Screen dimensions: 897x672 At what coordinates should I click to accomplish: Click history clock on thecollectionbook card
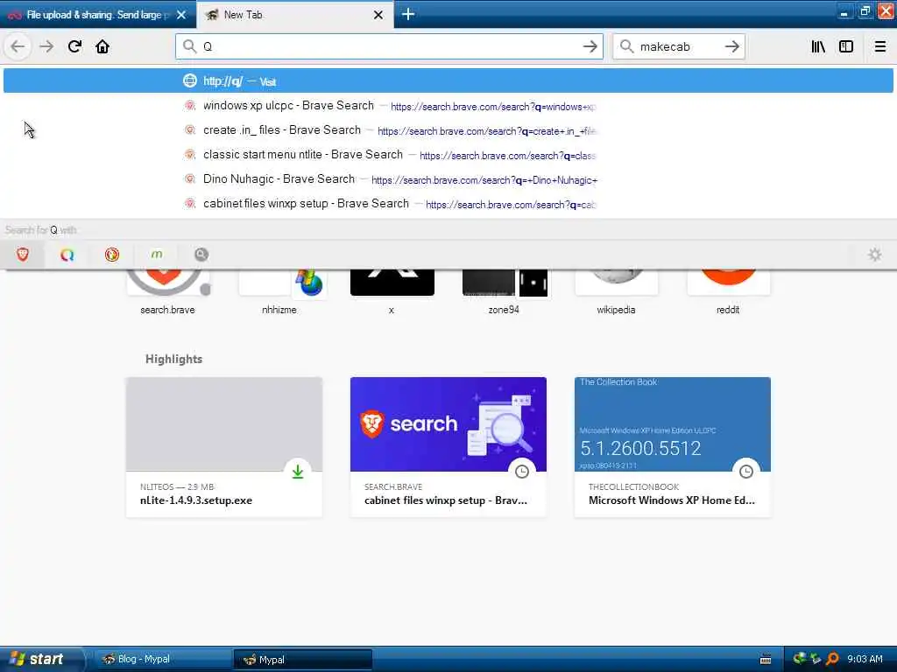pyautogui.click(x=746, y=472)
